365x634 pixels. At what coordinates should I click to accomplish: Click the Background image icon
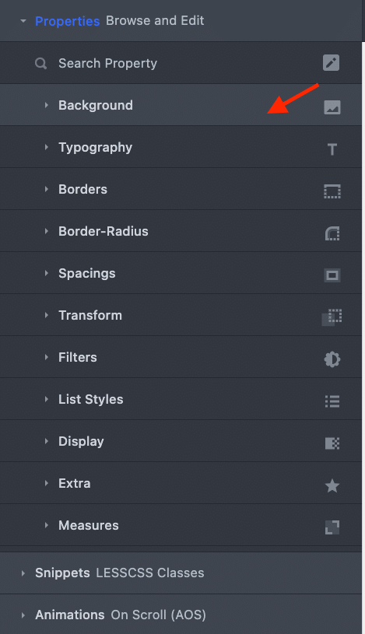tap(332, 107)
